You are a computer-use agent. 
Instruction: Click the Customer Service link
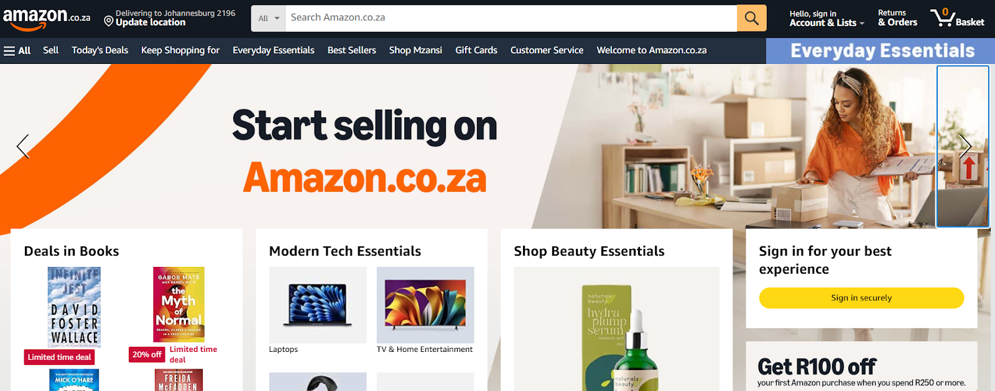point(547,50)
